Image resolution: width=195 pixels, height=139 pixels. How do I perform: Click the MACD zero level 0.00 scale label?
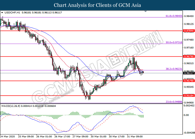[x=186, y=115]
